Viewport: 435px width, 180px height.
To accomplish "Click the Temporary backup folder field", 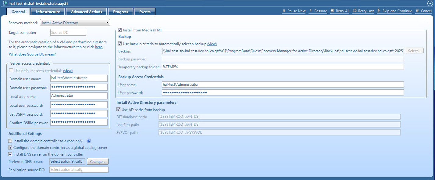I will (283, 67).
